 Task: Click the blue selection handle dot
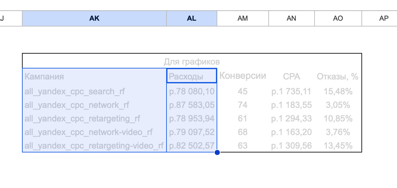click(217, 151)
